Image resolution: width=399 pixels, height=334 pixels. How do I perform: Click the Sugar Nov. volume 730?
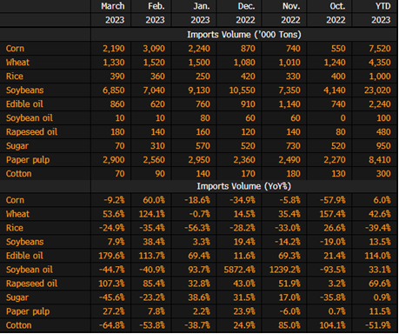(x=293, y=146)
